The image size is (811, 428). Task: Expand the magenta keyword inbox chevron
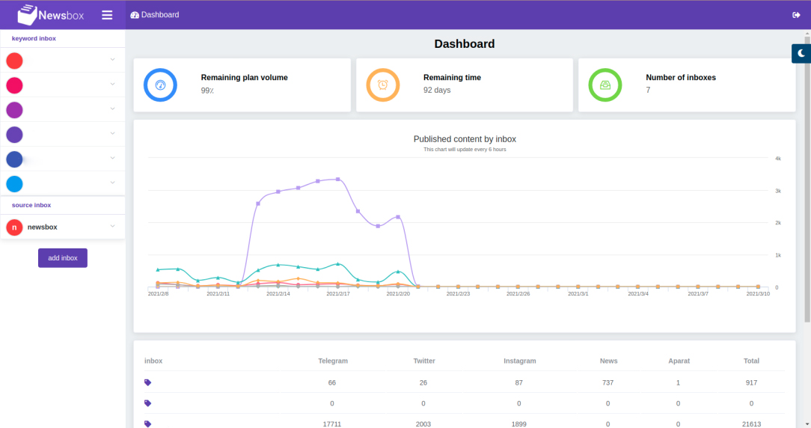[x=112, y=108]
